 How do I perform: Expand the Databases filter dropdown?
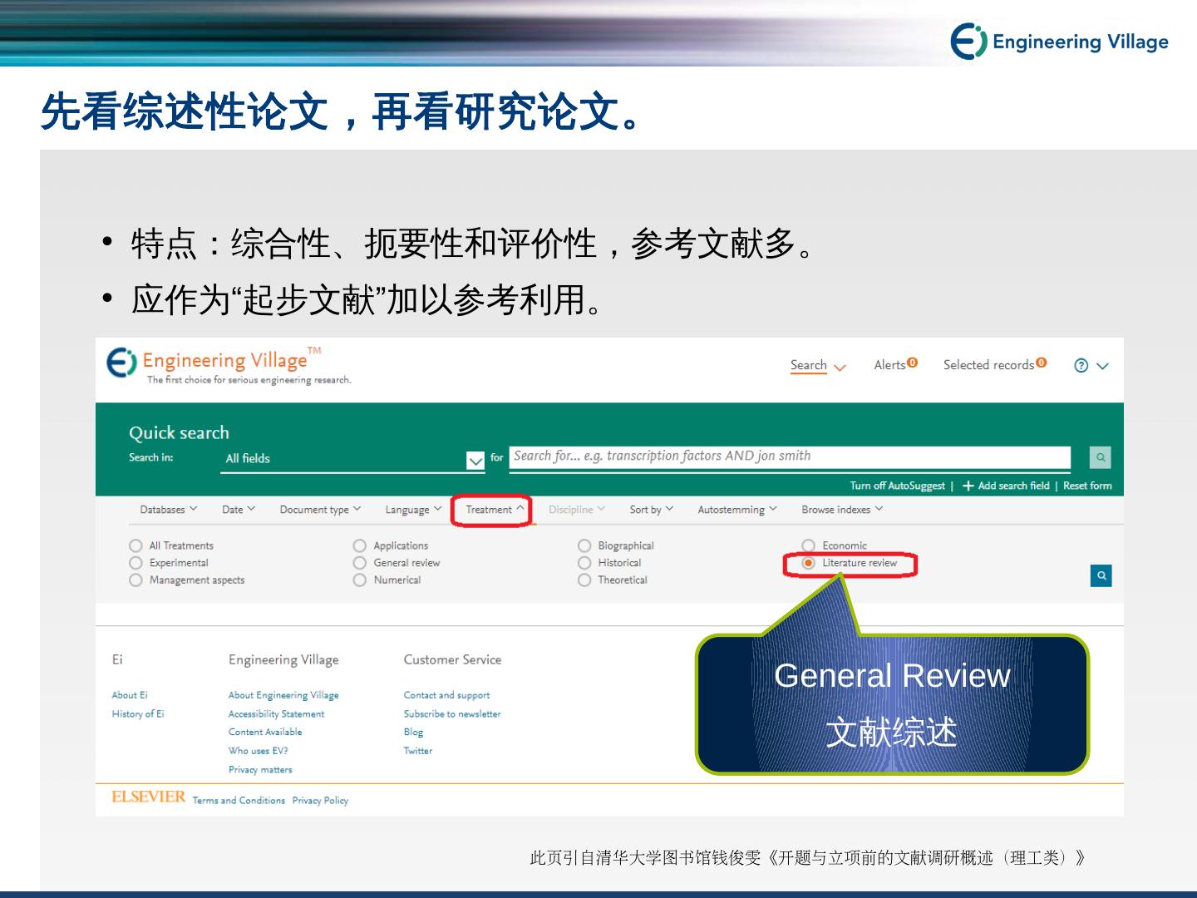click(x=168, y=510)
